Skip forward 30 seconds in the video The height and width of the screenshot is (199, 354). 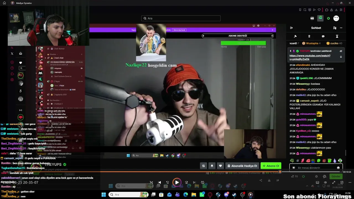click(186, 182)
